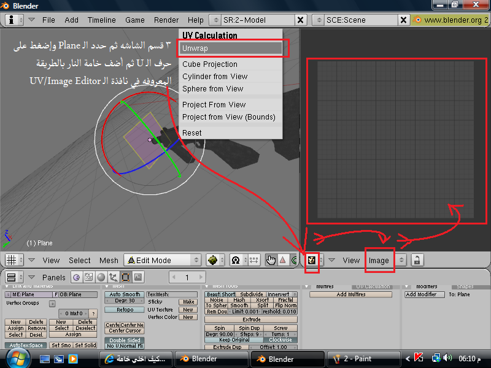Open the UV/Image Editor window type icon
Image resolution: width=491 pixels, height=368 pixels.
312,260
